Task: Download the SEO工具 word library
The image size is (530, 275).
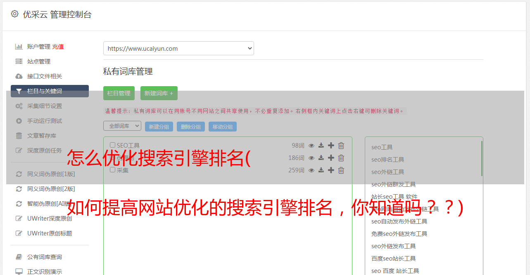Action: [321, 146]
